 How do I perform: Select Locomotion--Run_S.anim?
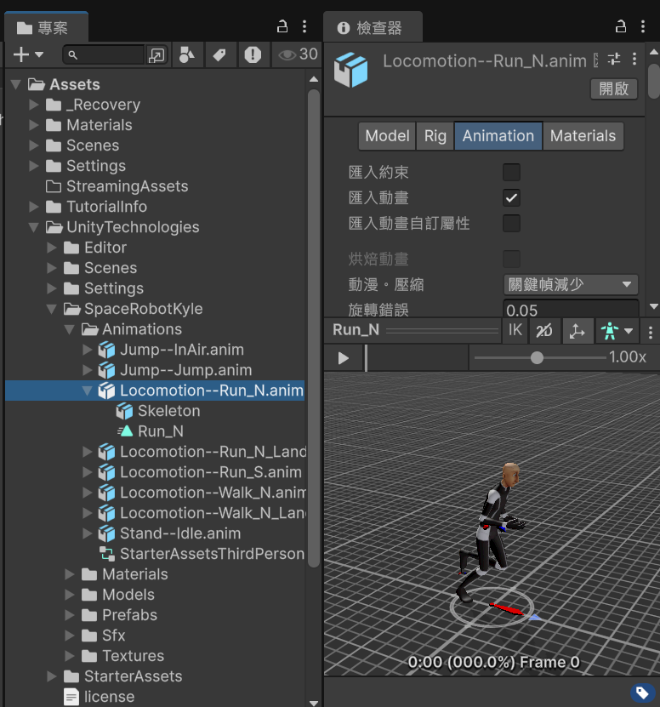coord(211,472)
